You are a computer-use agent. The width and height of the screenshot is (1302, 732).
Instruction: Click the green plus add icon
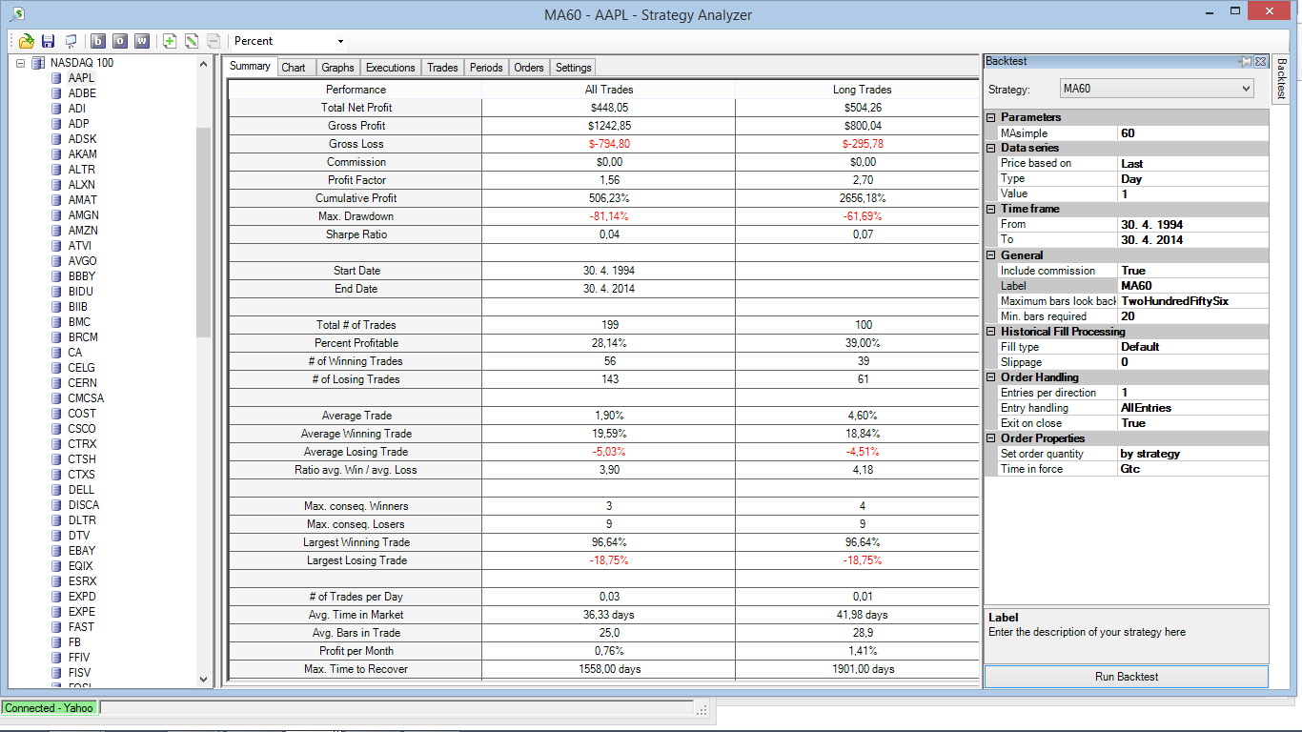pyautogui.click(x=170, y=41)
